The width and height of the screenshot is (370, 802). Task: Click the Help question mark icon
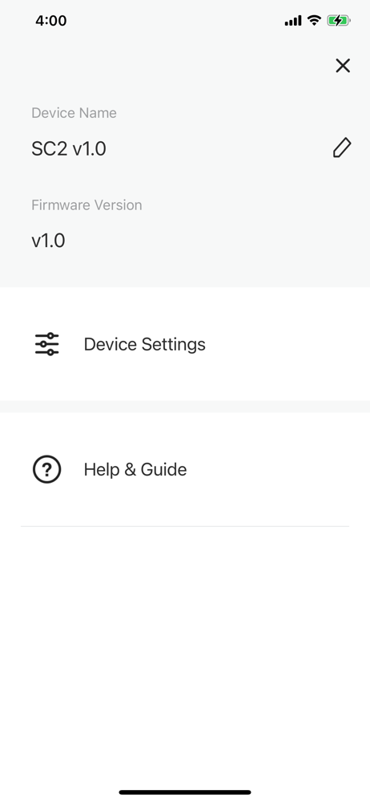coord(47,469)
